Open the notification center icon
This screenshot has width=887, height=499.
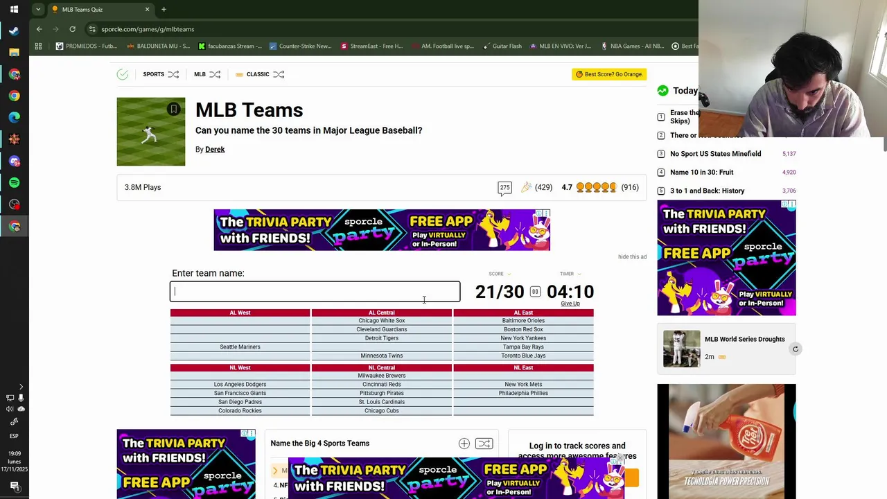(14, 486)
